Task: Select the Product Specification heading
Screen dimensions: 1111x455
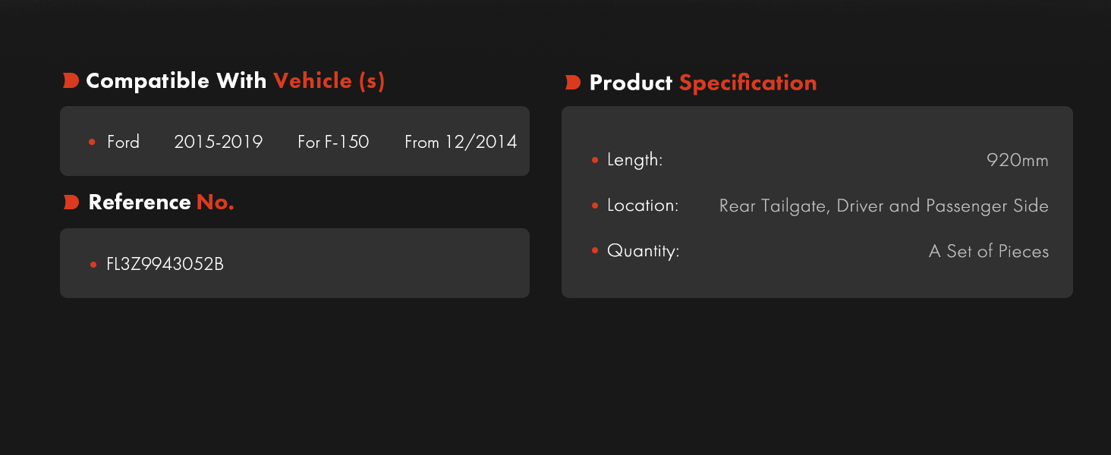Action: pyautogui.click(x=703, y=83)
